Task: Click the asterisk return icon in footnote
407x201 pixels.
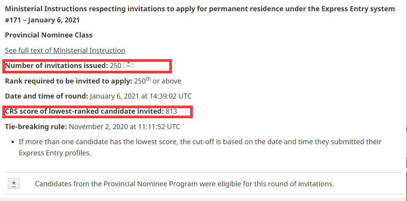Action: tap(14, 184)
